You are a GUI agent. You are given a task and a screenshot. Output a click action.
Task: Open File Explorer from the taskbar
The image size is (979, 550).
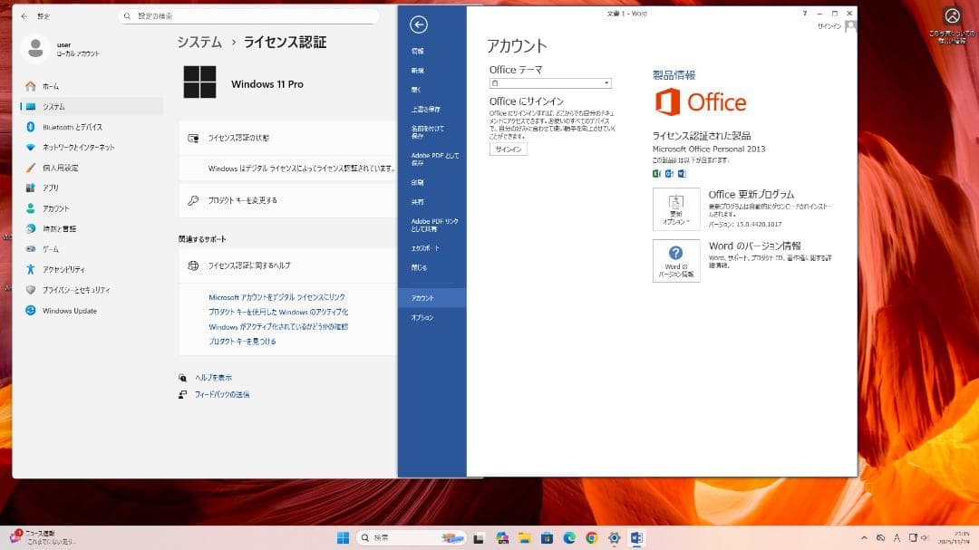coord(523,536)
